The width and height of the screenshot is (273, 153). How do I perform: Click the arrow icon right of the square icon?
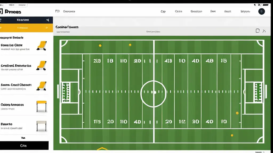[x=264, y=31]
